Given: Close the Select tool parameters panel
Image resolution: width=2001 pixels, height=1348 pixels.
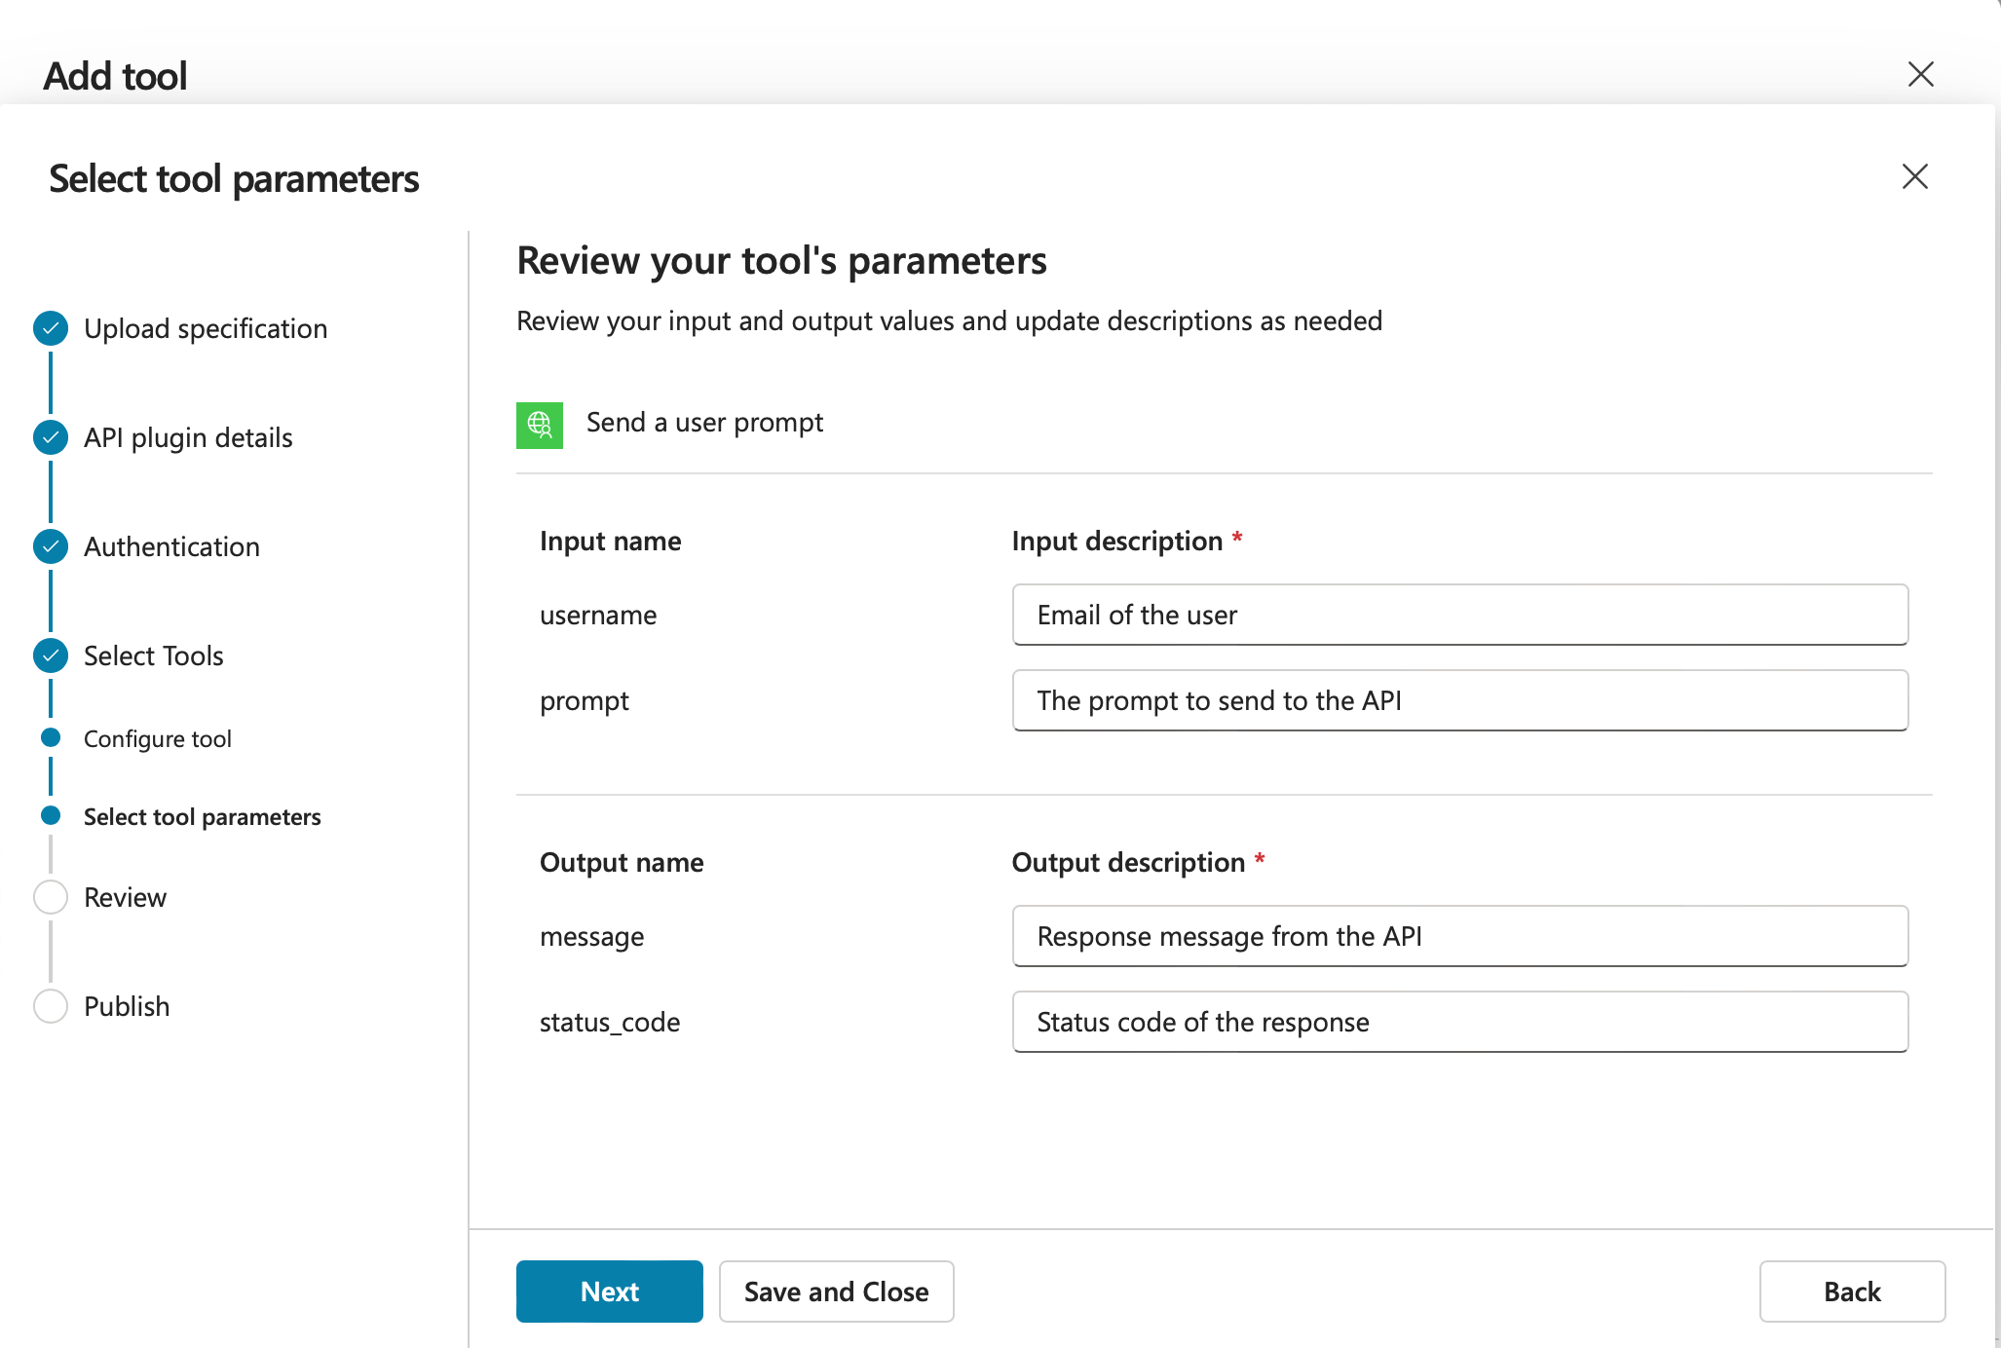Looking at the screenshot, I should pos(1914,176).
